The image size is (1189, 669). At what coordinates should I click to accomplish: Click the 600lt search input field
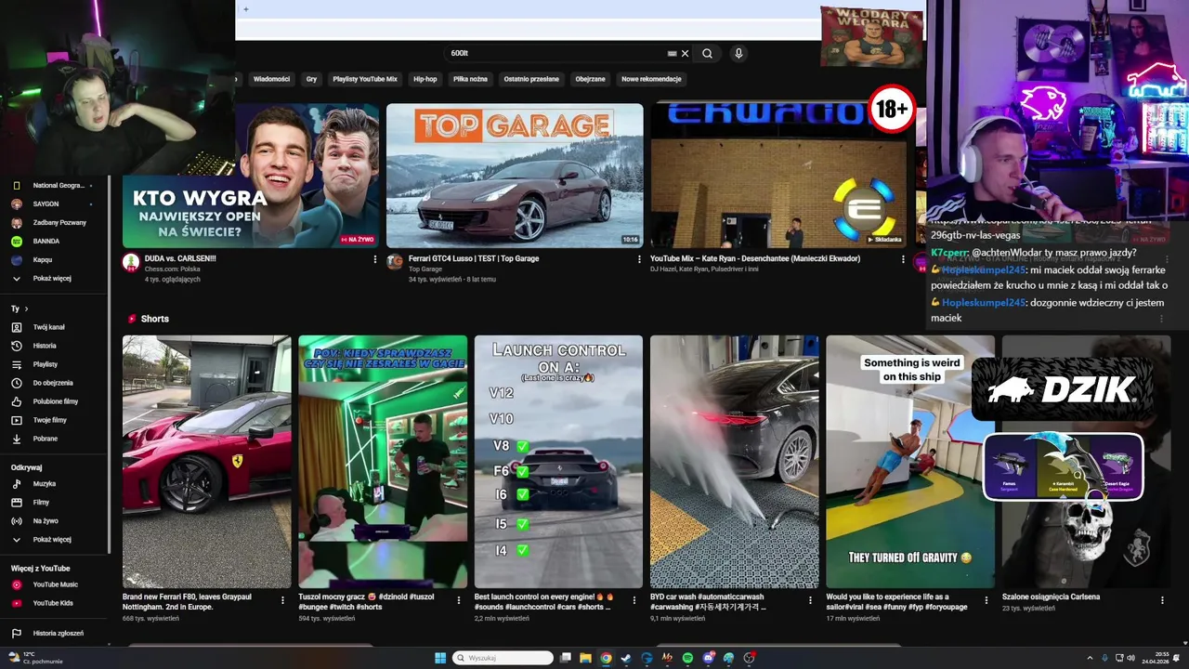click(x=555, y=53)
